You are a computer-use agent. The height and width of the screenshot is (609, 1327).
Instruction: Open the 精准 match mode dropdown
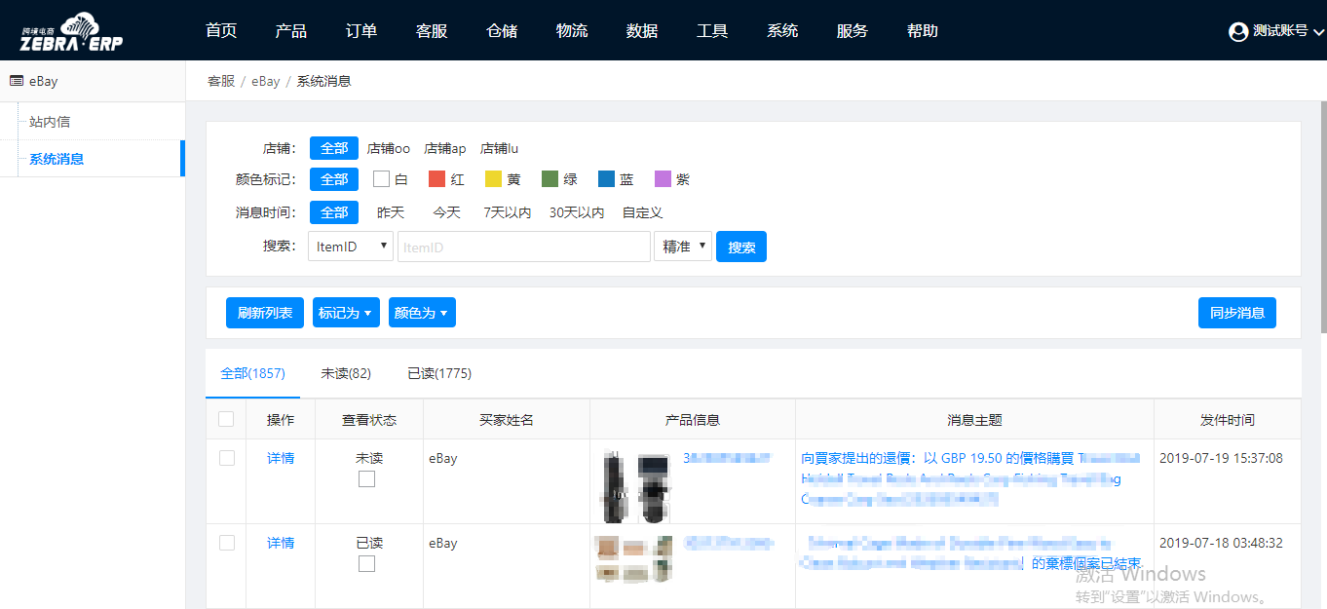682,246
